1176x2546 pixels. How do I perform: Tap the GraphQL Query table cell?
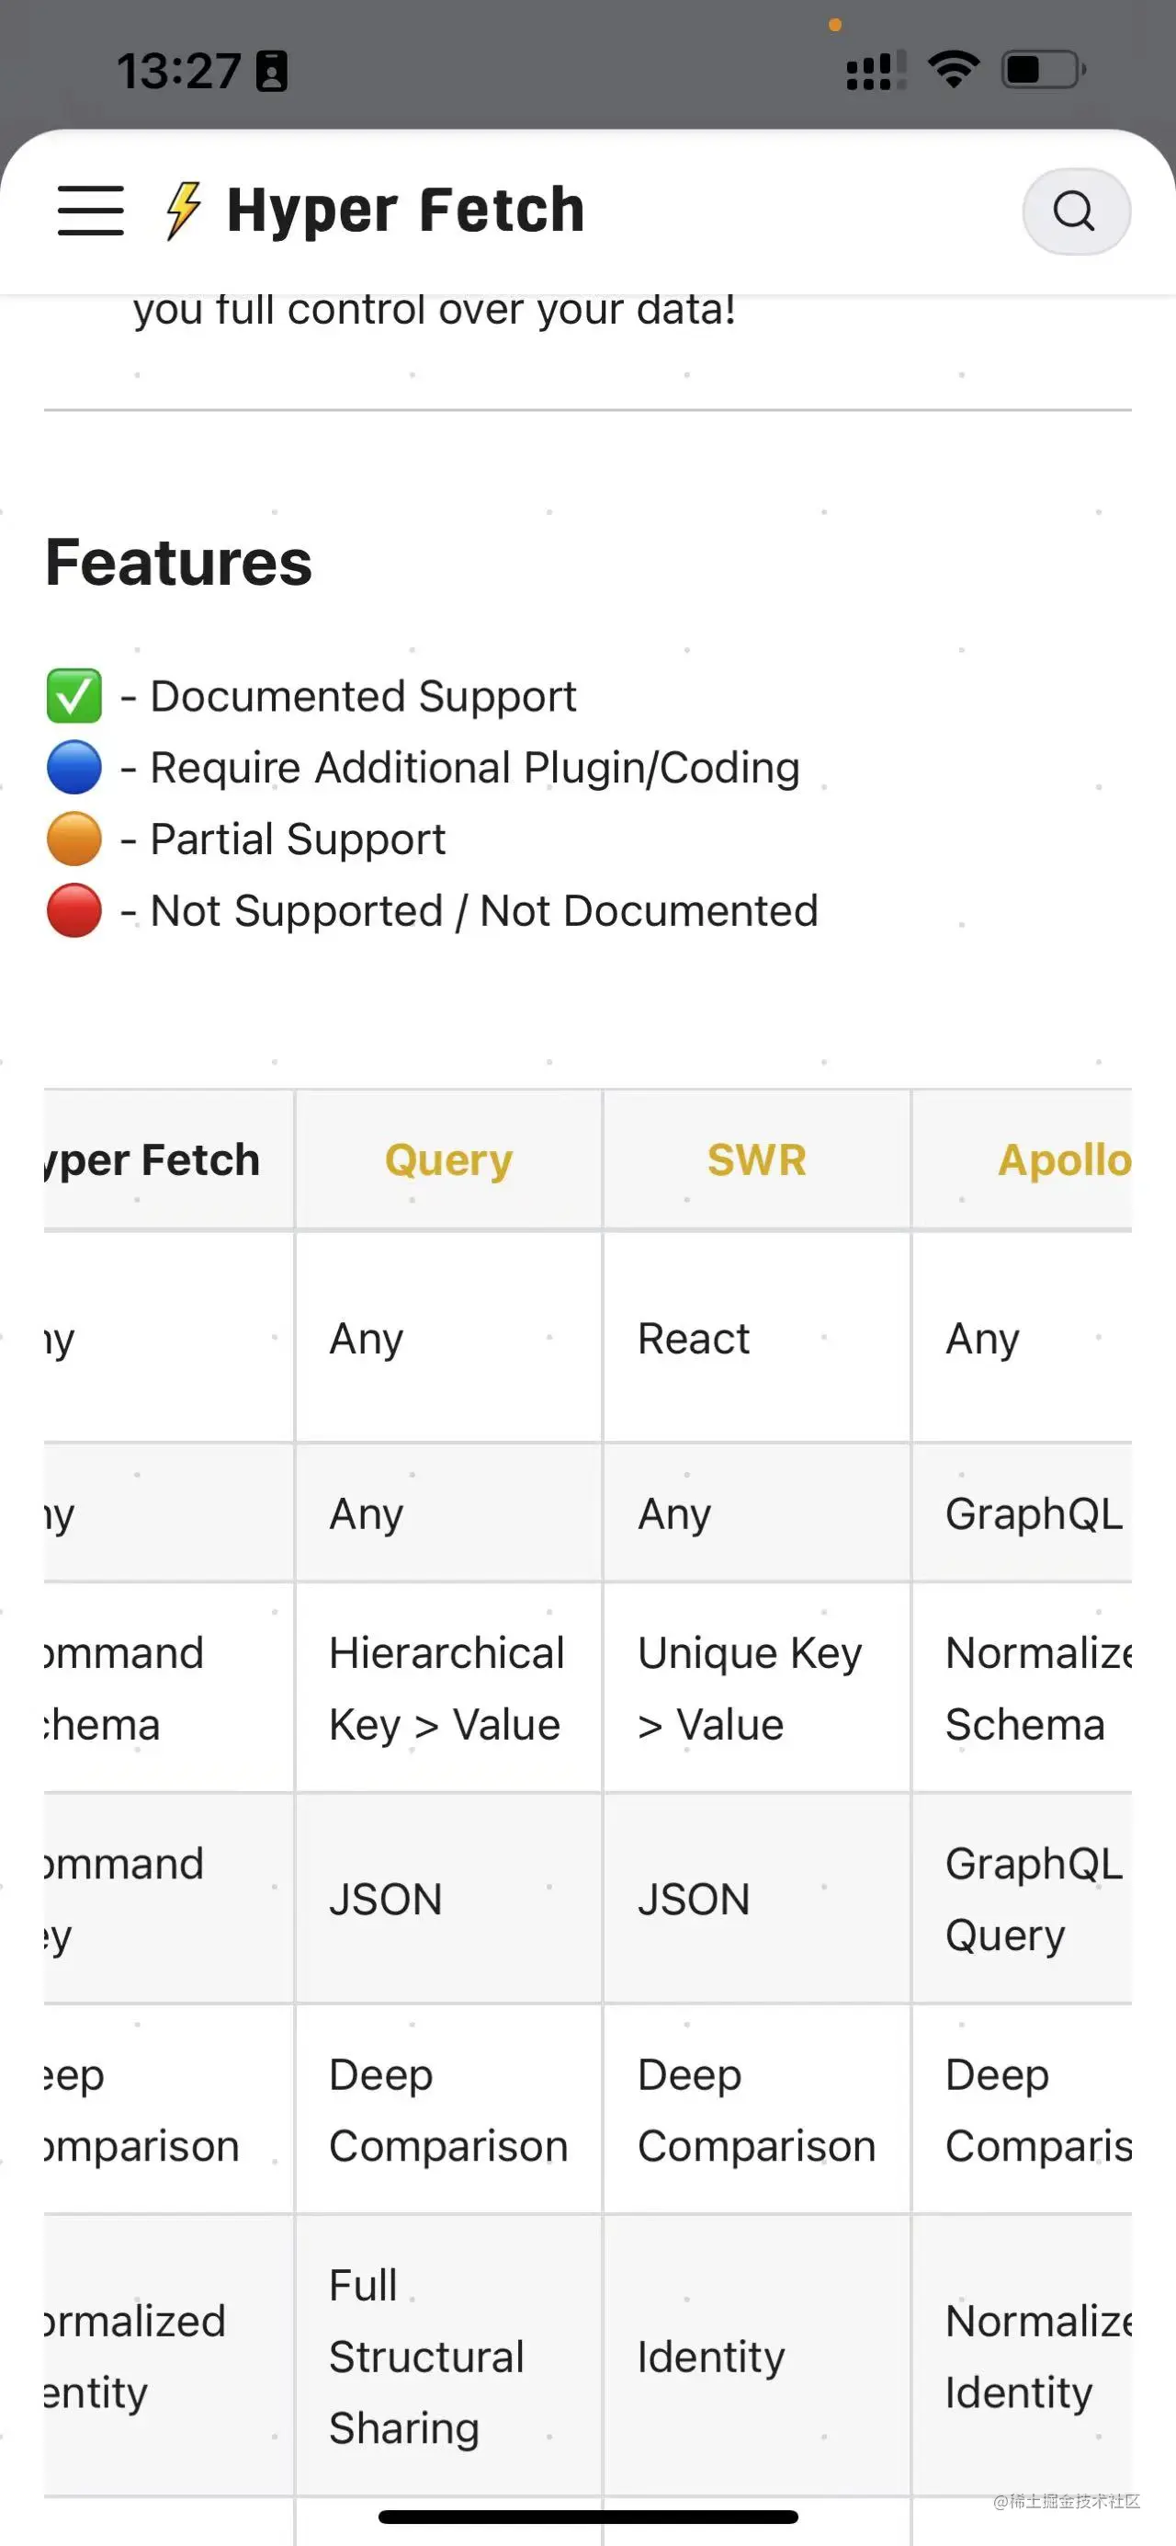tap(1033, 1899)
